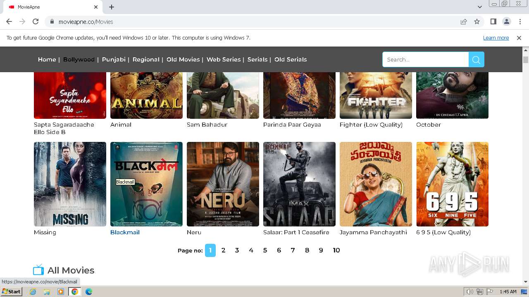Click the Fighter movie poster
Screen dimensions: 529x297
[x=376, y=95]
